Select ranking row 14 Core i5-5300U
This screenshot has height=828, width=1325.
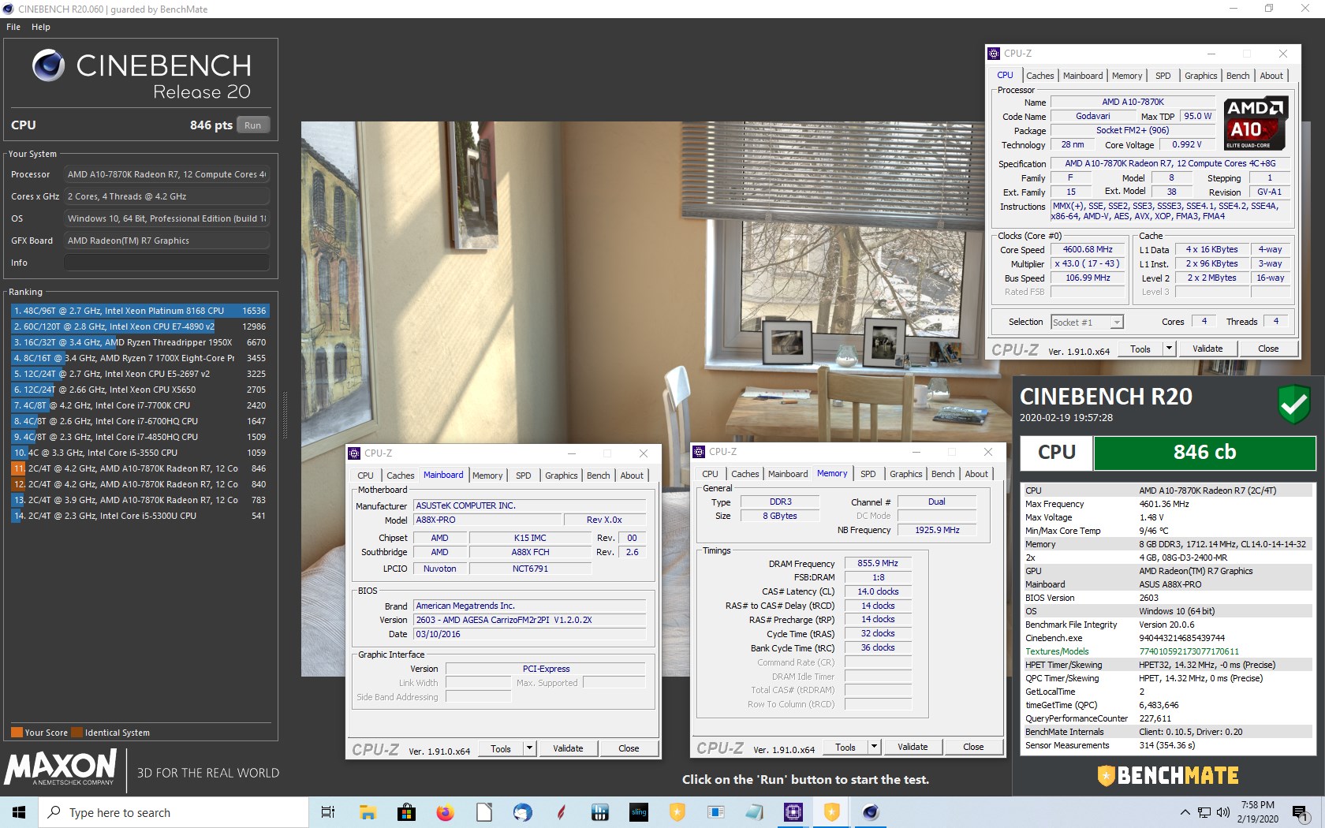click(x=140, y=516)
